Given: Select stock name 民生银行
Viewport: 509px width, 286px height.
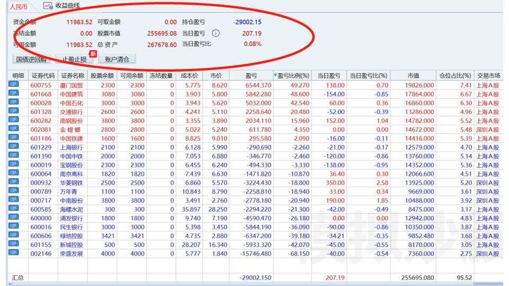Looking at the screenshot, I should coord(72,227).
